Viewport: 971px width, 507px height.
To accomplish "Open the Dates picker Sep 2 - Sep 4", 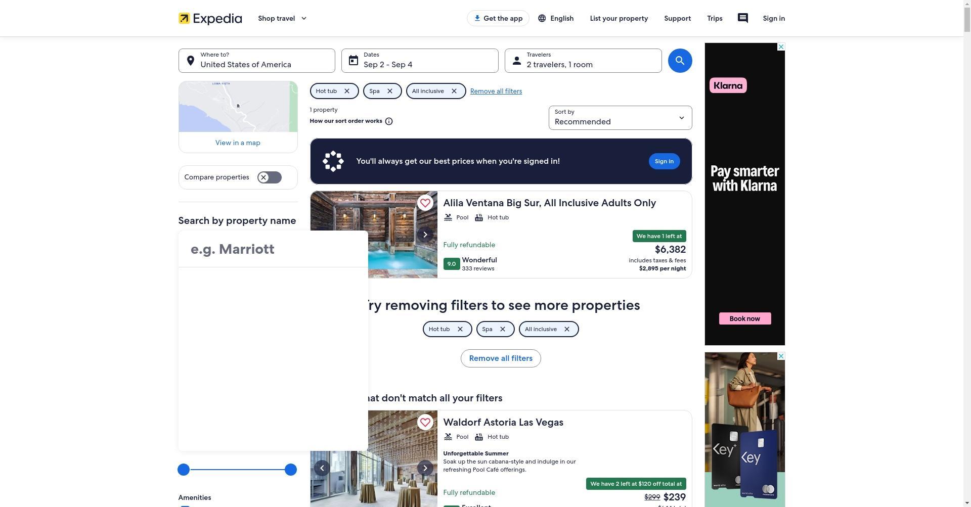I will coord(420,61).
